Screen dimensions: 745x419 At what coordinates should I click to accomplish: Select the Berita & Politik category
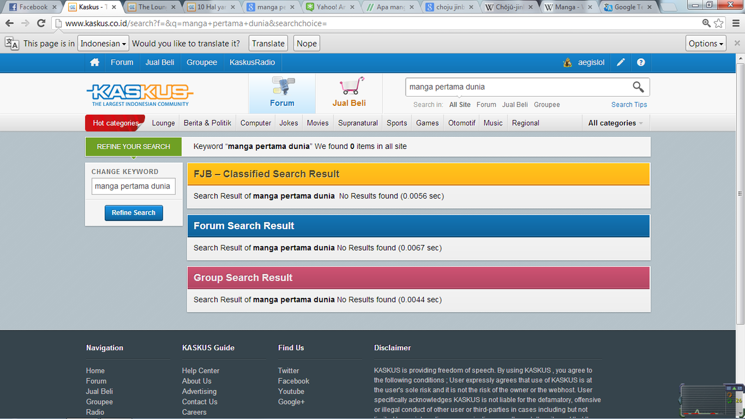pos(208,123)
